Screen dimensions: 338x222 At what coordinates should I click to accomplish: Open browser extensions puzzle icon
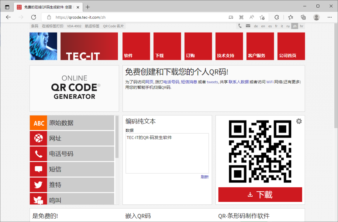click(277, 17)
